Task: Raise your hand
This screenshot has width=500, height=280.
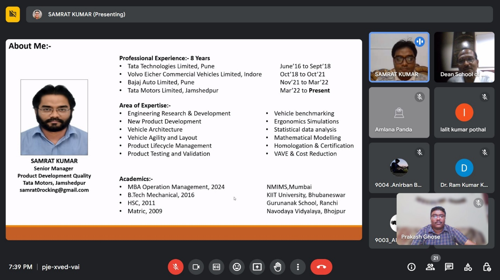Action: coord(277,267)
